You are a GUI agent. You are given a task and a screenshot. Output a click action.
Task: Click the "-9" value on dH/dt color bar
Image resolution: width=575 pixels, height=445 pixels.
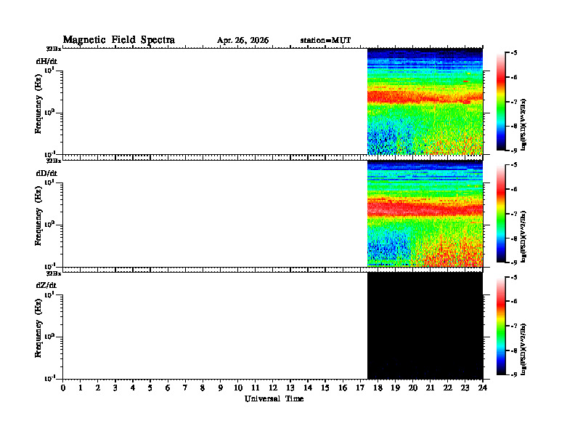click(x=514, y=151)
